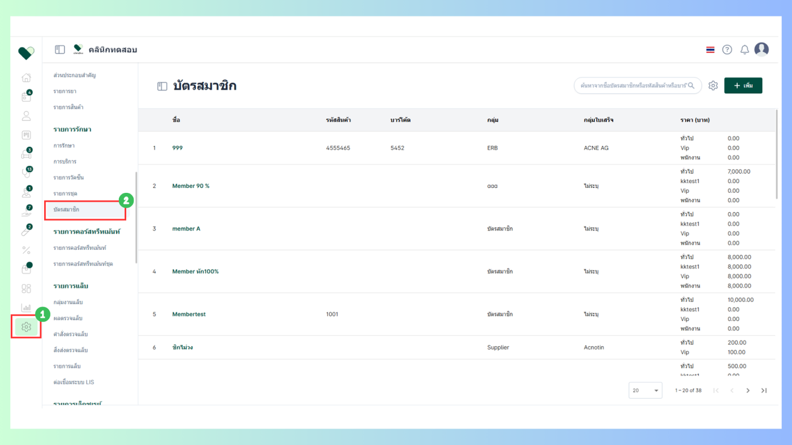Click product code 4555465
Viewport: 792px width, 445px height.
(x=338, y=148)
